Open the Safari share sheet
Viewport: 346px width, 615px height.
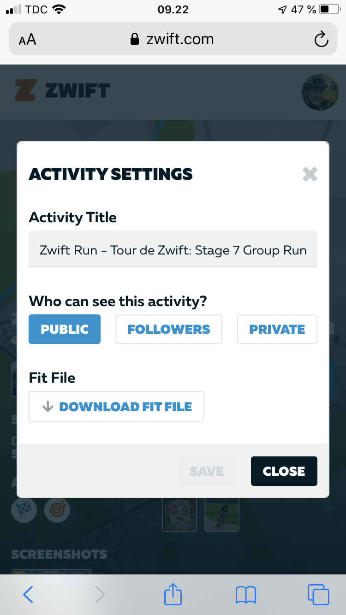coord(173,595)
